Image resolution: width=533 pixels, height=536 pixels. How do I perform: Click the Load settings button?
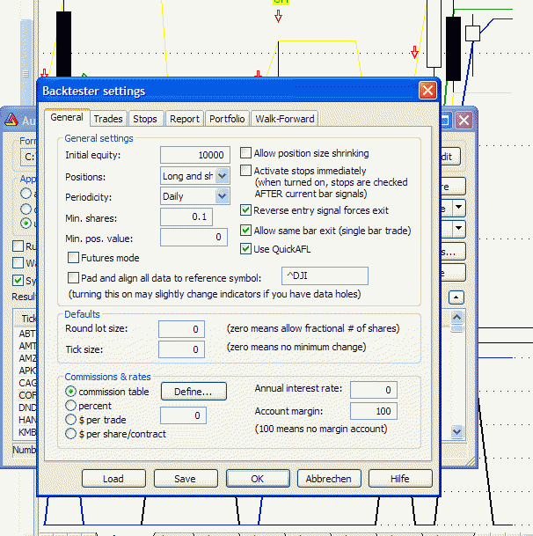[x=113, y=479]
